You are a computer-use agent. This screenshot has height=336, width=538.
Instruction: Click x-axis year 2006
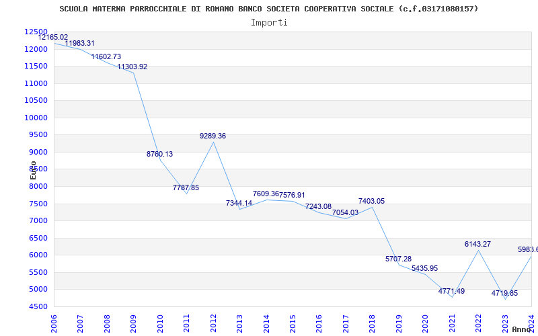[x=54, y=323]
